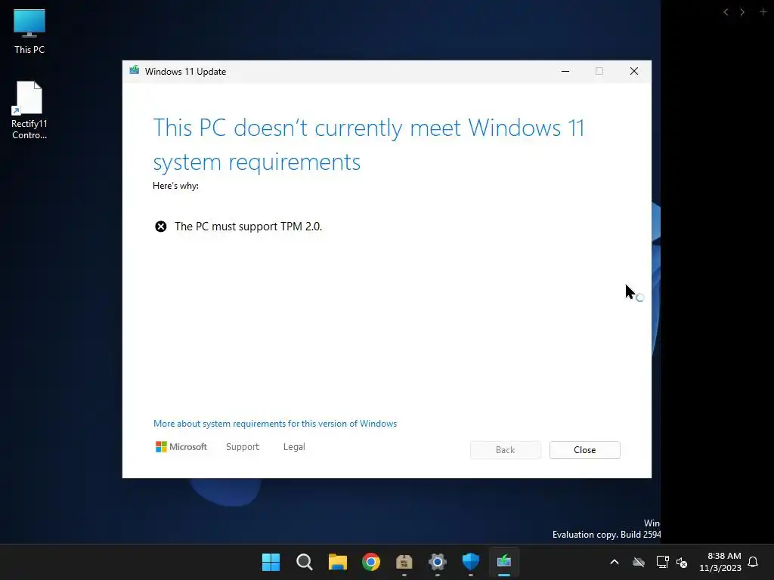Open the network status tray icon

(662, 562)
